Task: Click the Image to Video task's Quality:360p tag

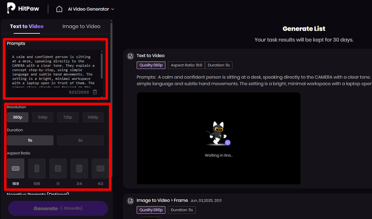Action: tap(151, 210)
